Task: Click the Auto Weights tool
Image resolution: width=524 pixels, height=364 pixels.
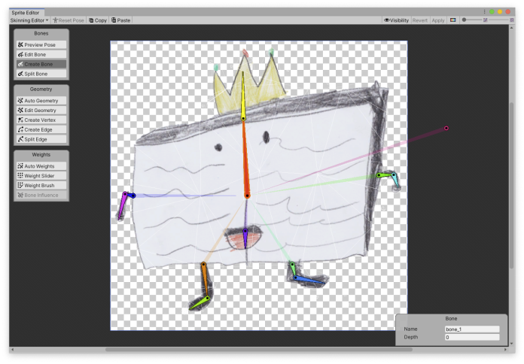Action: [41, 166]
